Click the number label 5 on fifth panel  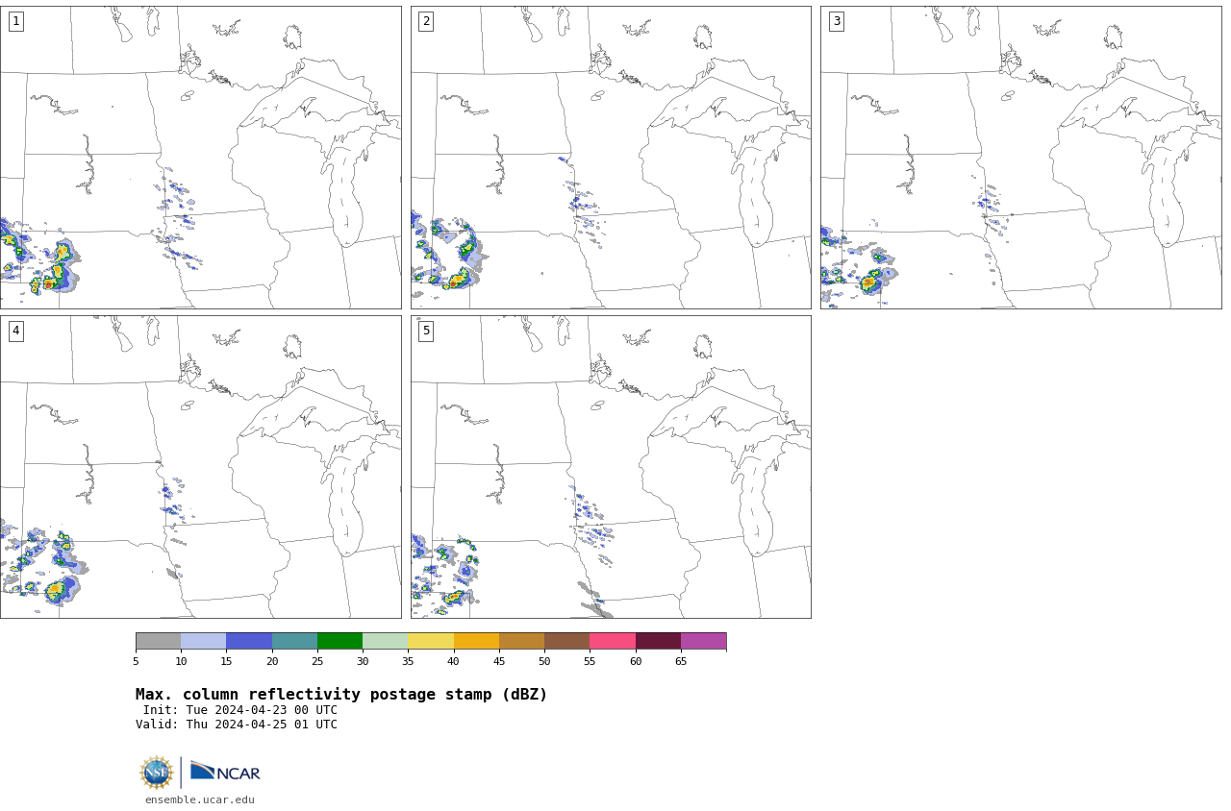click(x=426, y=331)
